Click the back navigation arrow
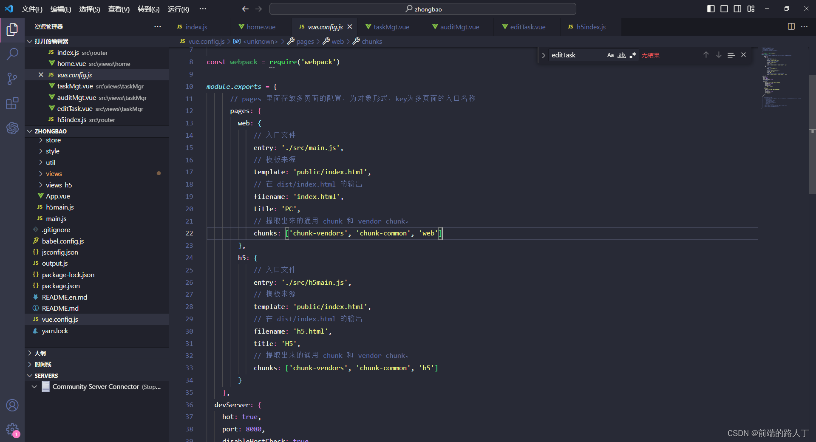 click(x=245, y=8)
